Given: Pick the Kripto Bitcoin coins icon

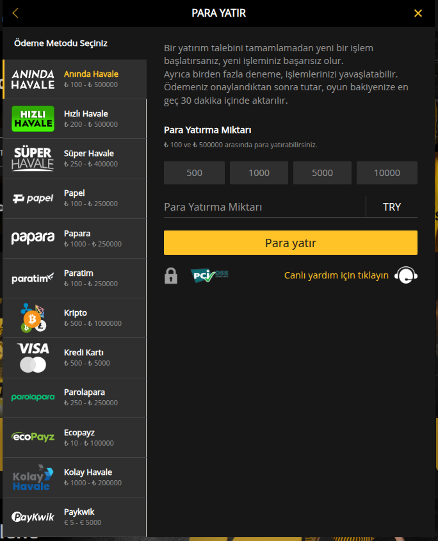Looking at the screenshot, I should tap(33, 318).
